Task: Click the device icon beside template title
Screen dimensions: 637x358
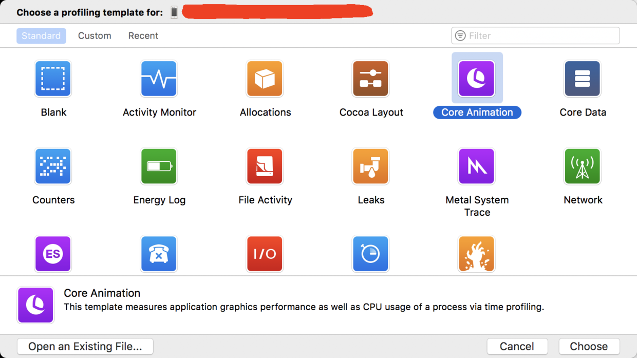Action: (174, 12)
